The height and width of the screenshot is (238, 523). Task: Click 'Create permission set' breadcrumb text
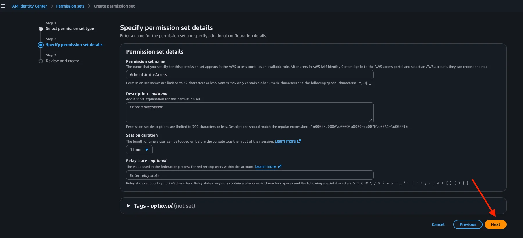pos(114,6)
